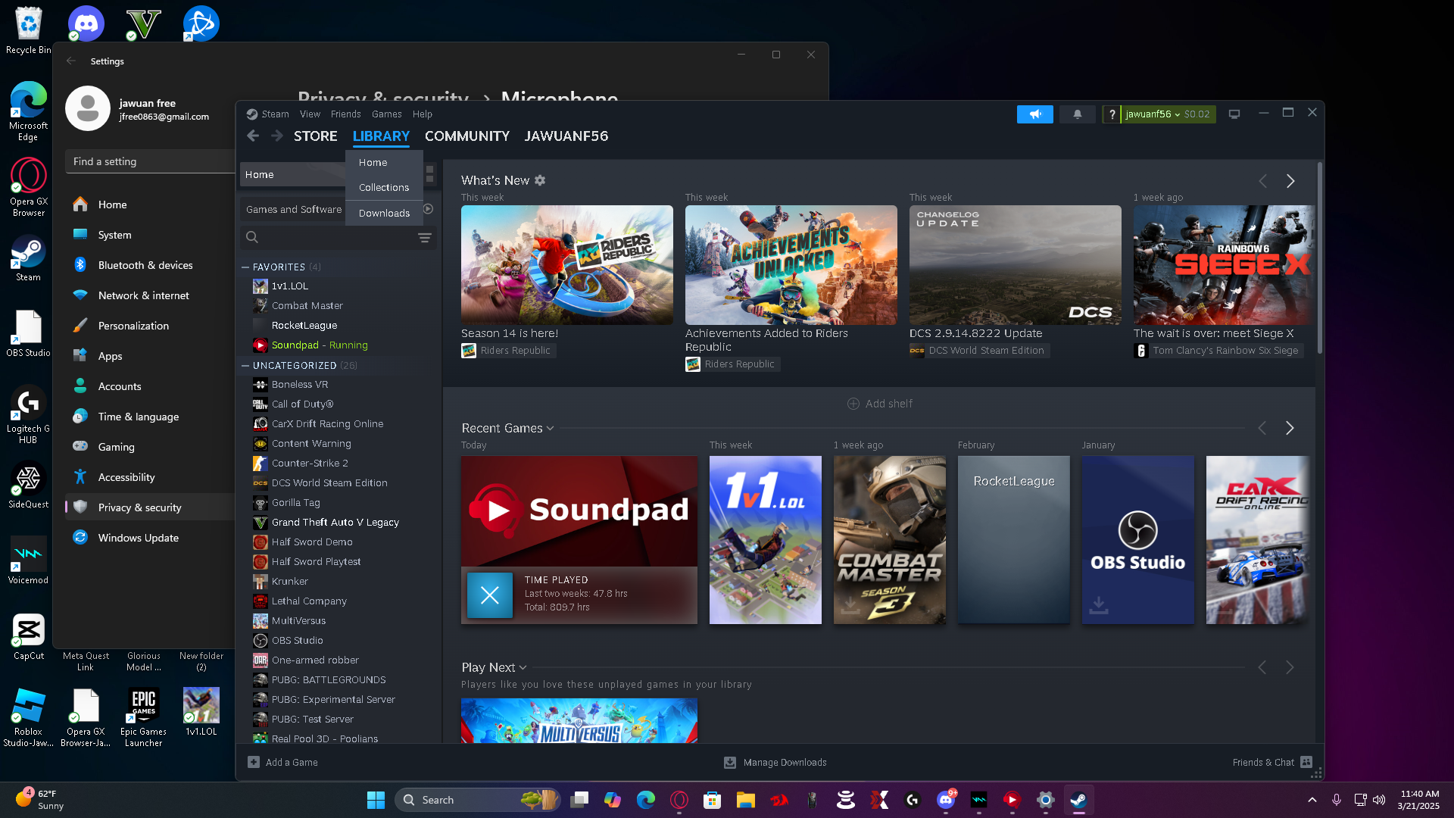Click the Add shelf plus icon
The height and width of the screenshot is (818, 1454).
853,404
